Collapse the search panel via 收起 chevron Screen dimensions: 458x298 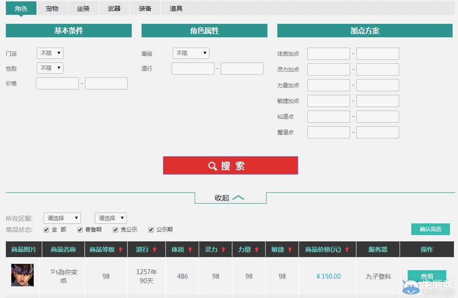tap(239, 197)
